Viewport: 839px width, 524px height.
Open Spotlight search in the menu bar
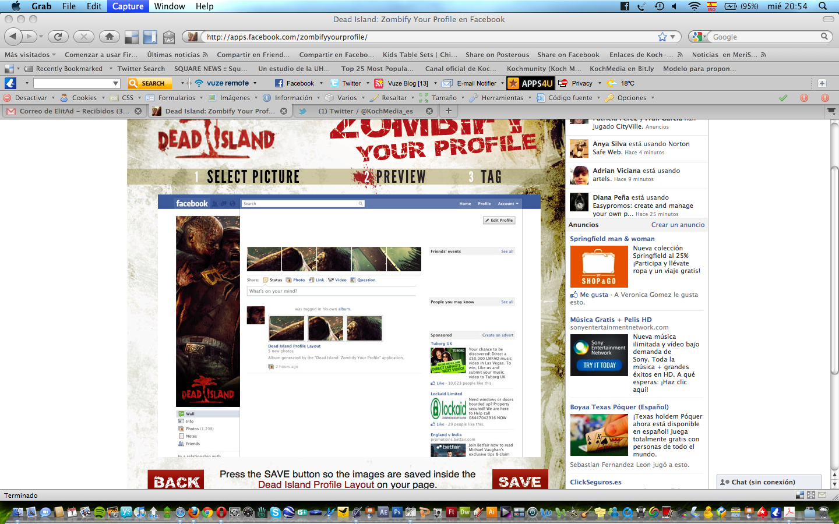(x=823, y=6)
